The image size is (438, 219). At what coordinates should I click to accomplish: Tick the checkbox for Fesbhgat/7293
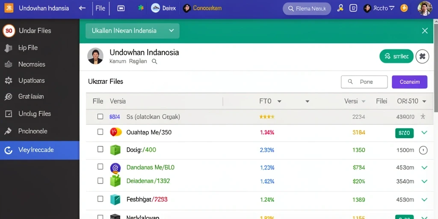pos(100,199)
